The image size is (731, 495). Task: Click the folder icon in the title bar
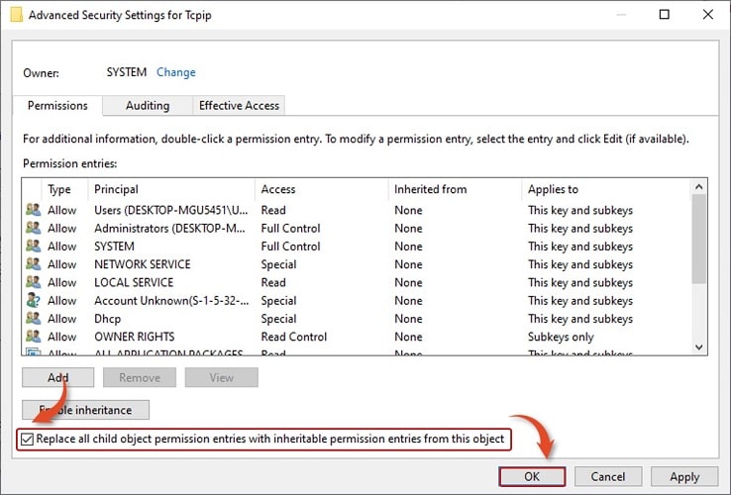(16, 15)
